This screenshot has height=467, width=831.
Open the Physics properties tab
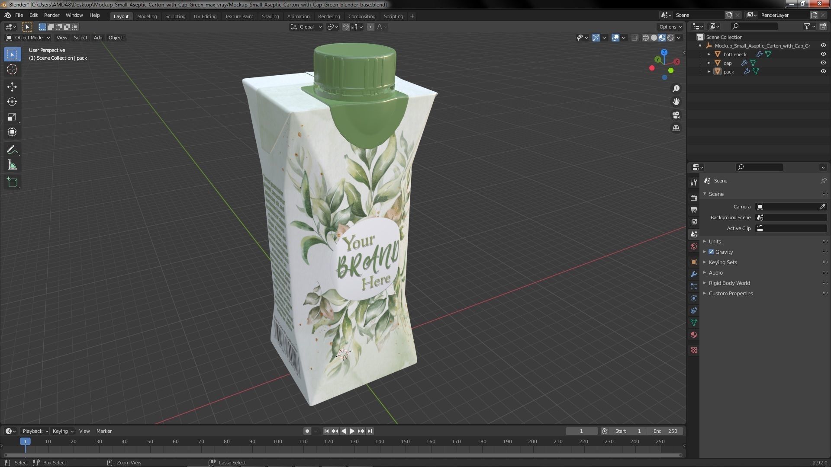pyautogui.click(x=694, y=298)
